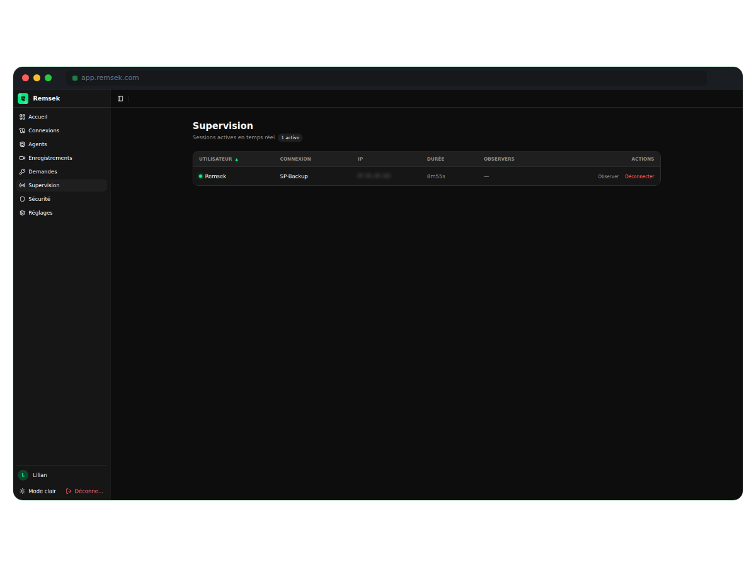Image resolution: width=756 pixels, height=567 pixels.
Task: Log out using sidebar Déconnexion button
Action: 85,491
